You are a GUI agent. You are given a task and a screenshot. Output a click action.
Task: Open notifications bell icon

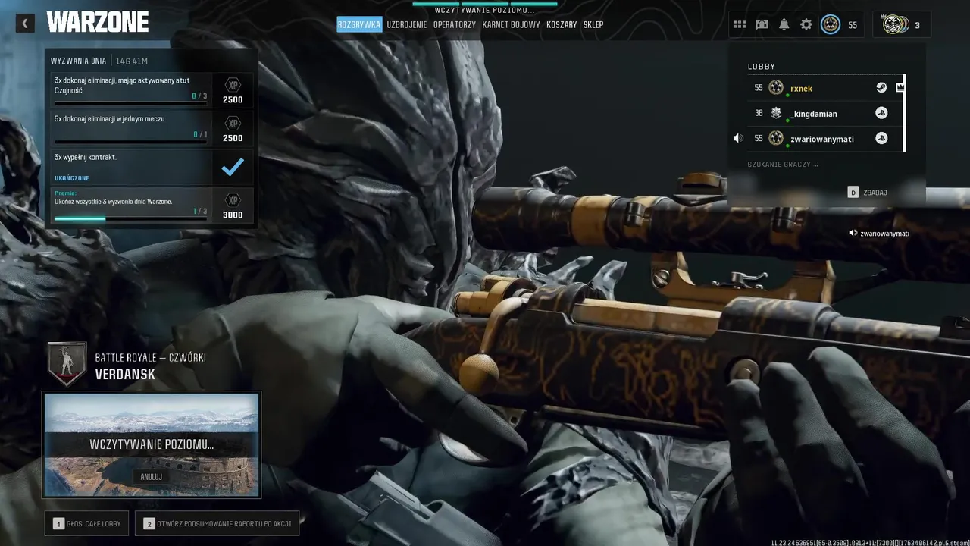[784, 24]
